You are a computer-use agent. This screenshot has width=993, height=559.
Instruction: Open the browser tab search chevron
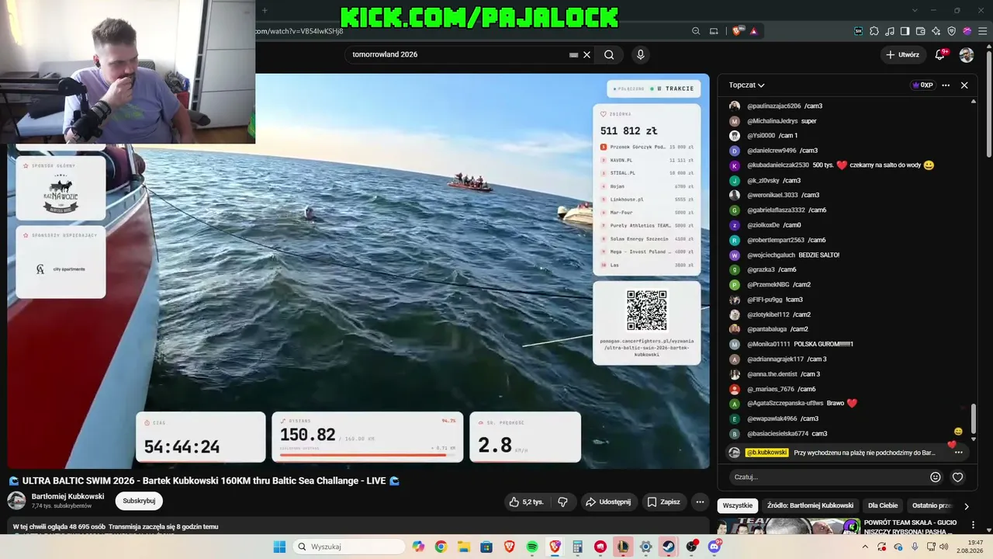point(915,10)
